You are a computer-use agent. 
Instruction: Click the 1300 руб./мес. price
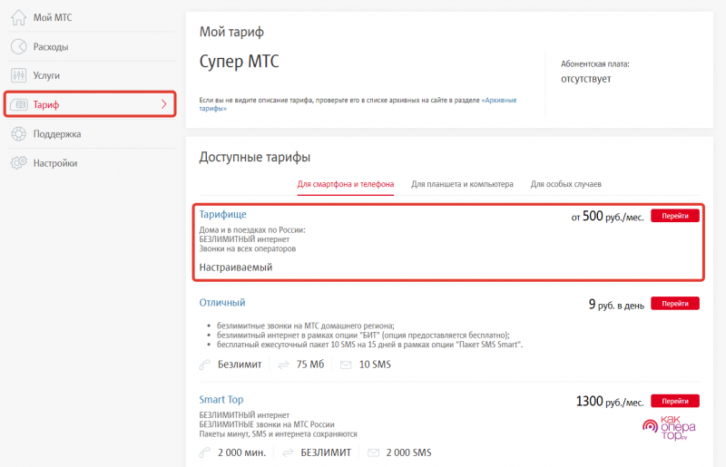[610, 402]
